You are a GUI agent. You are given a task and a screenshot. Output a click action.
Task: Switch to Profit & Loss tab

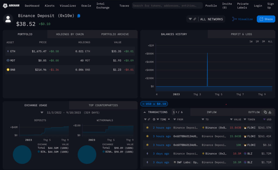coord(241,34)
